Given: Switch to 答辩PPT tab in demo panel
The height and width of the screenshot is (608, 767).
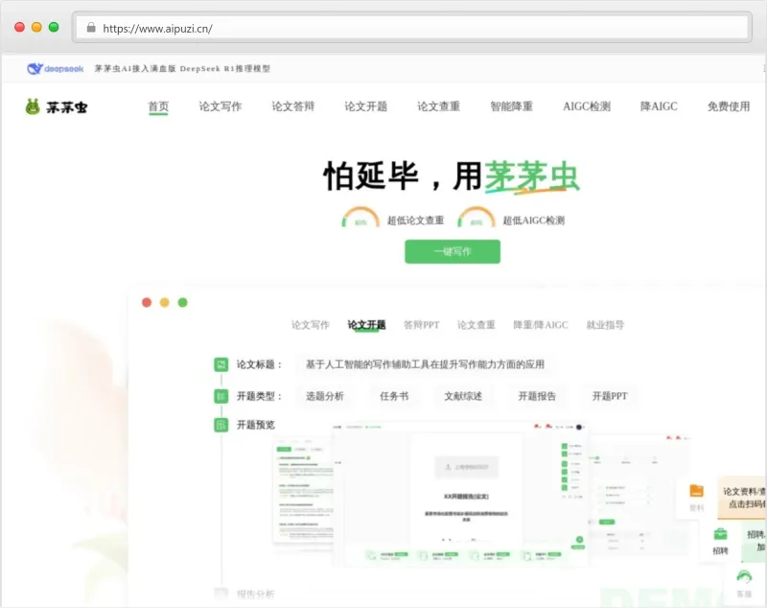Looking at the screenshot, I should tap(421, 325).
